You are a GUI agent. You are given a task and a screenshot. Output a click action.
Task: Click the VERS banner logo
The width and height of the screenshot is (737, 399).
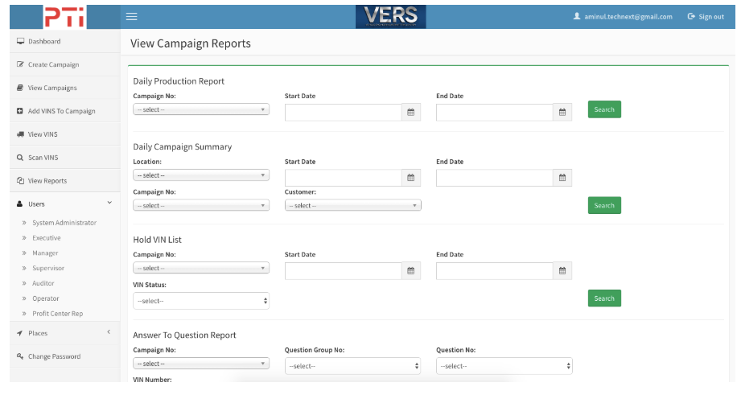point(391,16)
